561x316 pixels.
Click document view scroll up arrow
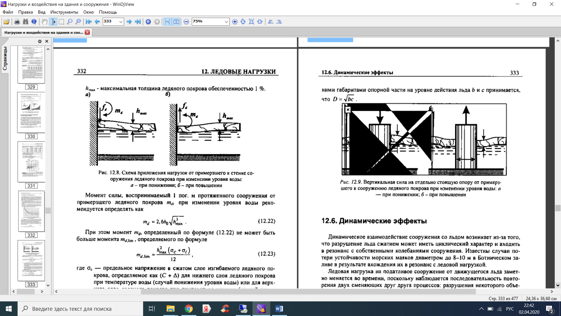click(x=558, y=41)
